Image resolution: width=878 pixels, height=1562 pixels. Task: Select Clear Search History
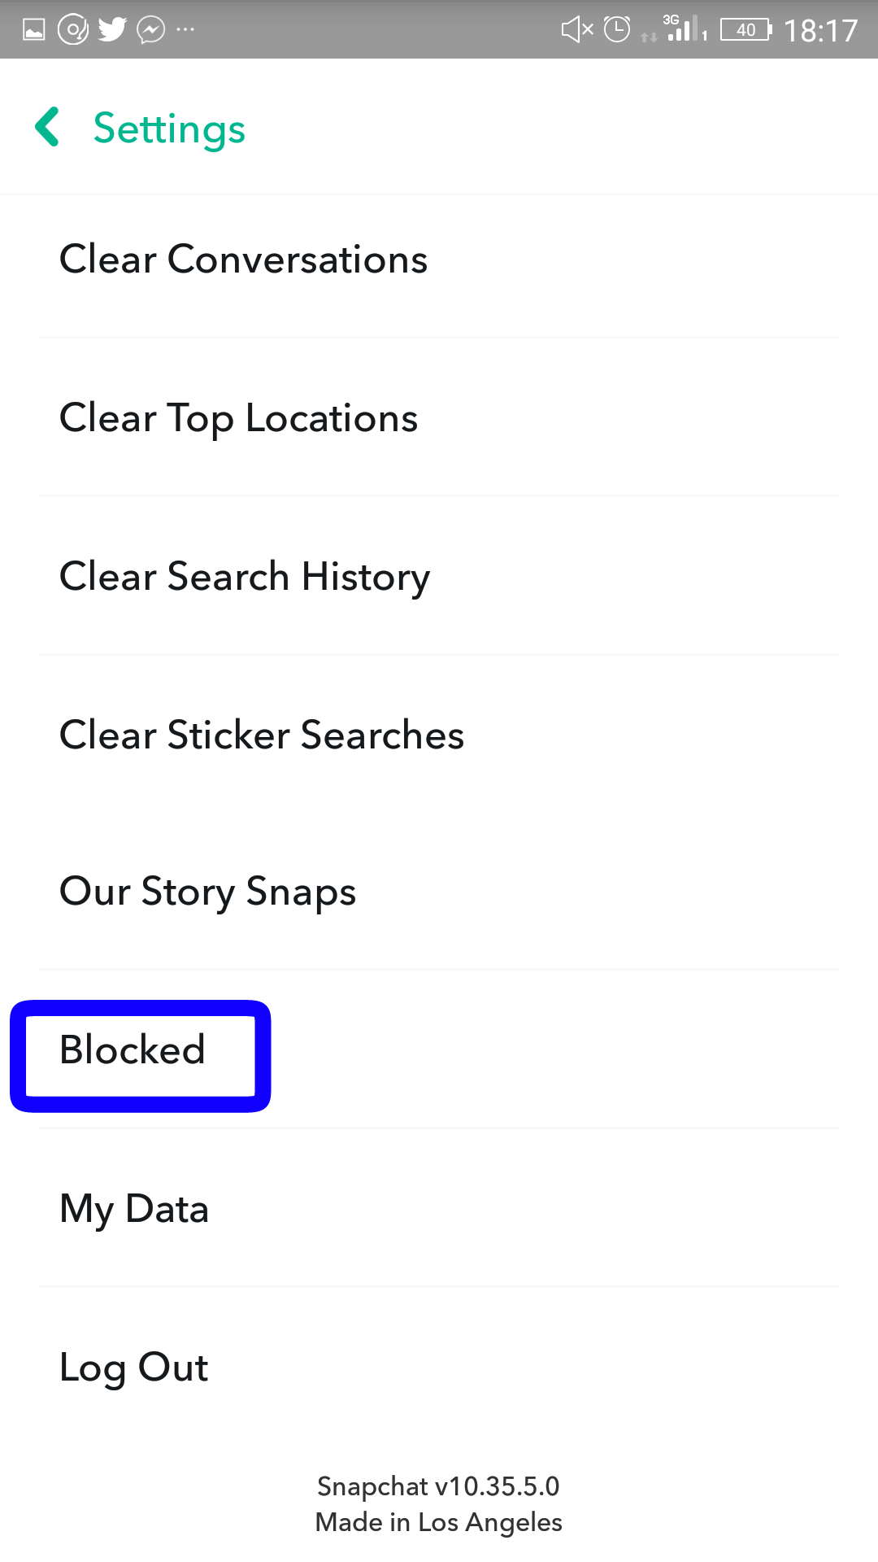[x=244, y=575]
